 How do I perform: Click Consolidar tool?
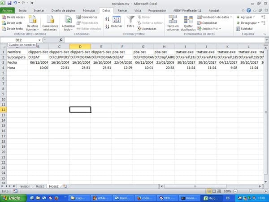pos(207,23)
